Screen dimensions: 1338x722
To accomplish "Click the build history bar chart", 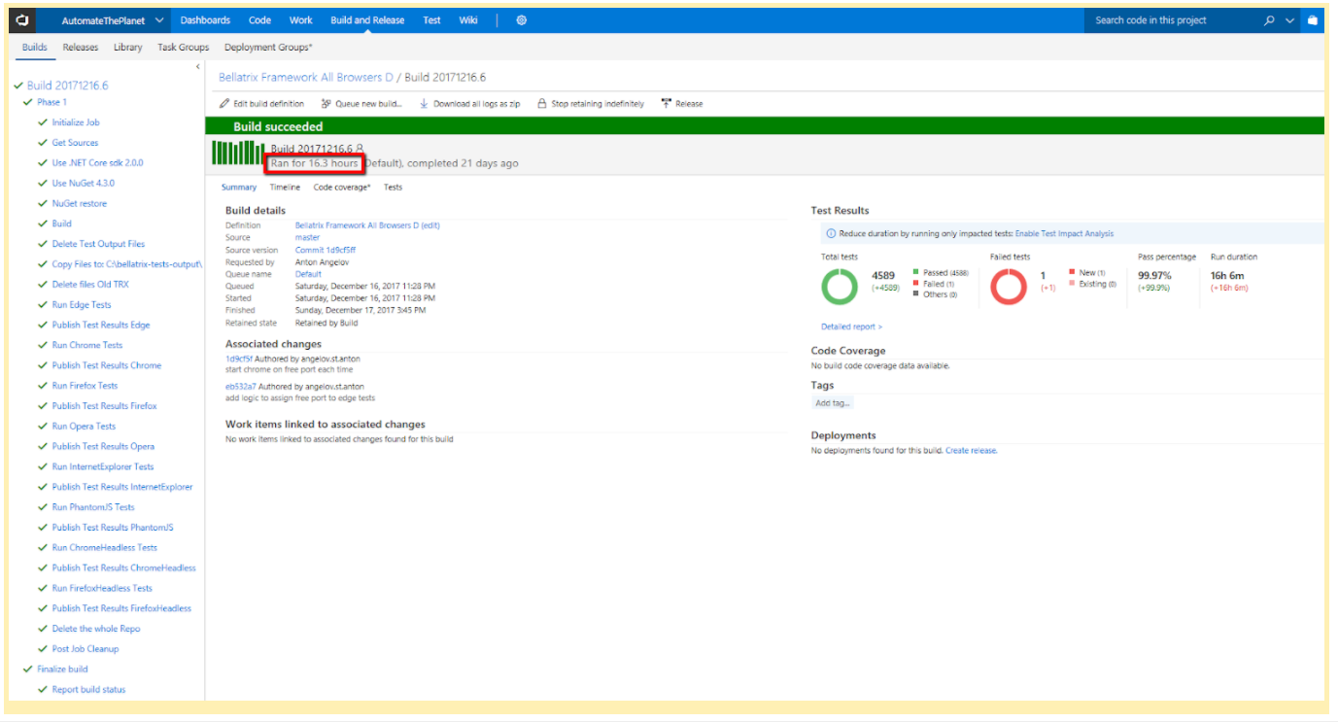I will (238, 153).
